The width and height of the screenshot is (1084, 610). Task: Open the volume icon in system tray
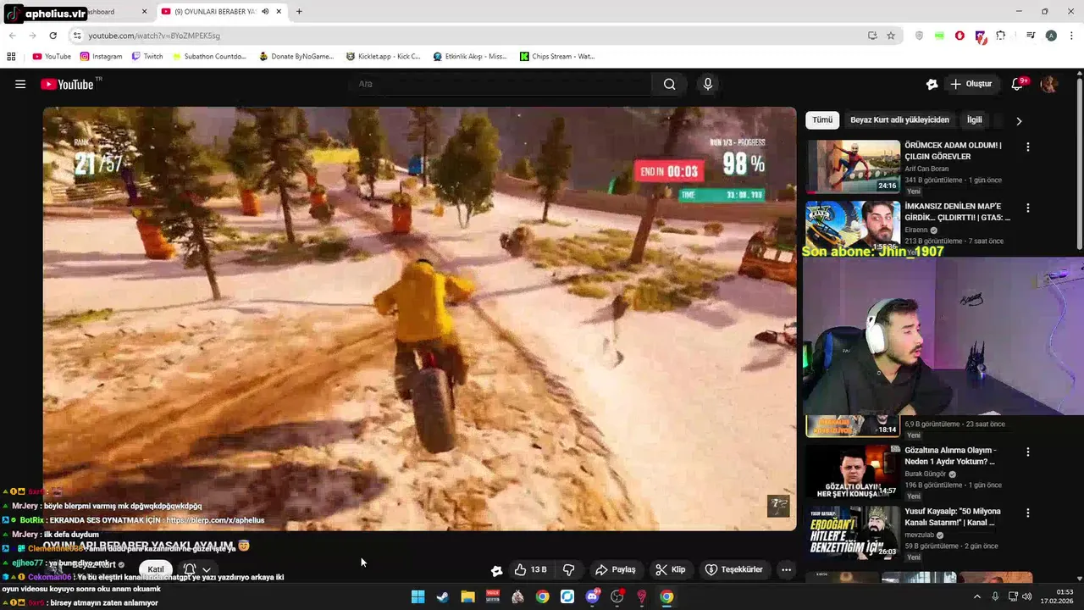click(x=1027, y=596)
